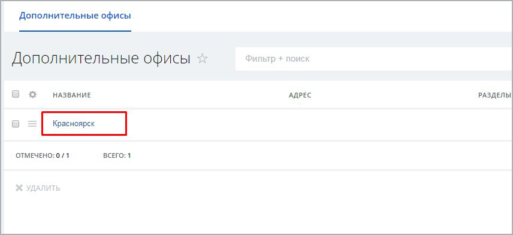Click the X icon beside УДАЛИТЬ

click(x=19, y=188)
